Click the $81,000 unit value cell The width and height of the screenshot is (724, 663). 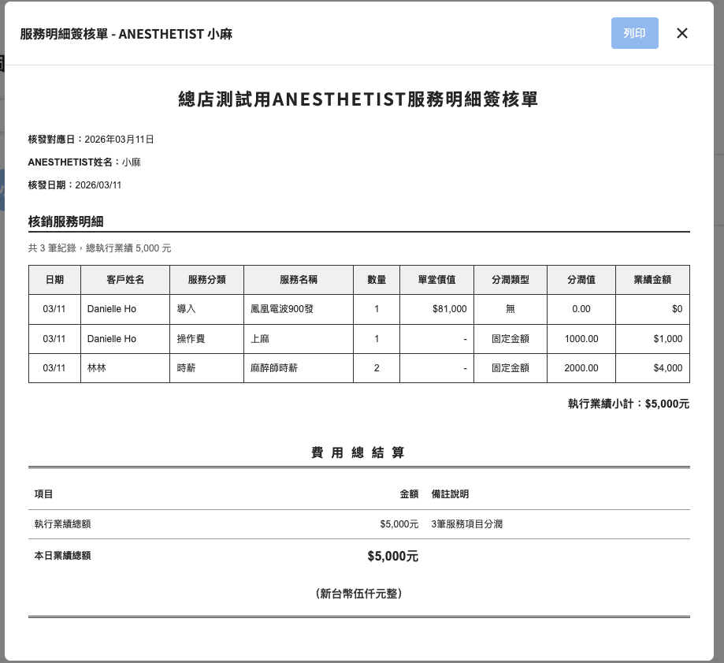449,309
